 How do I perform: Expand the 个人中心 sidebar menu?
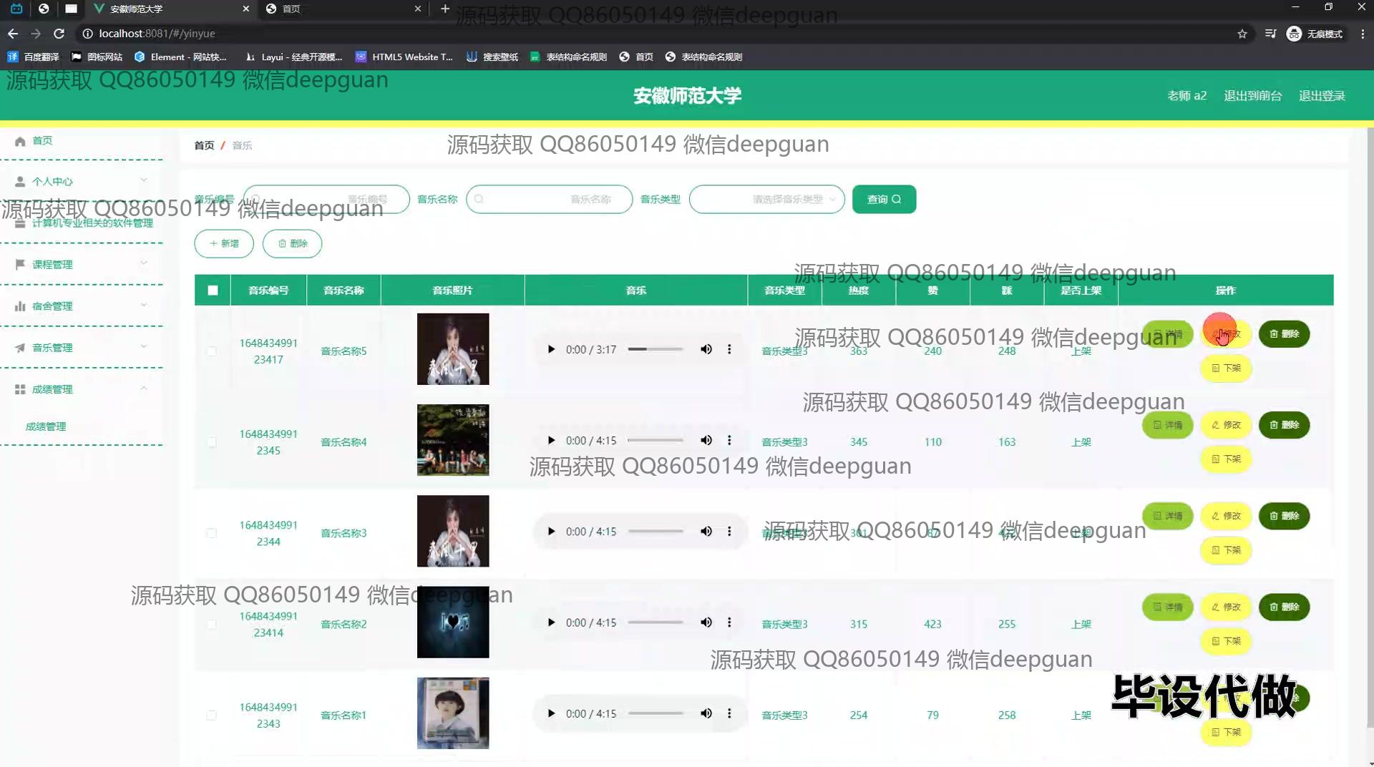coord(82,182)
